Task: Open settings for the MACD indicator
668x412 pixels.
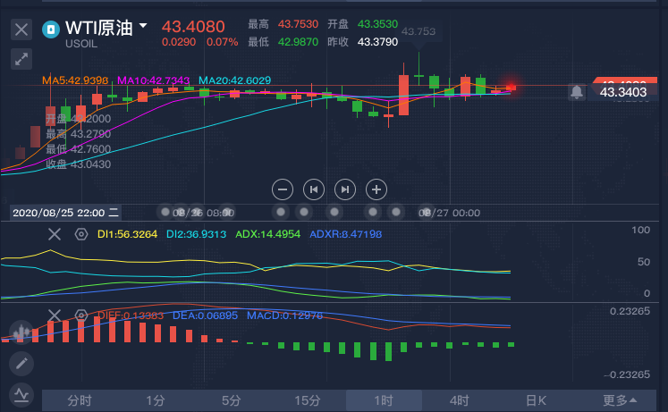Action: click(80, 315)
